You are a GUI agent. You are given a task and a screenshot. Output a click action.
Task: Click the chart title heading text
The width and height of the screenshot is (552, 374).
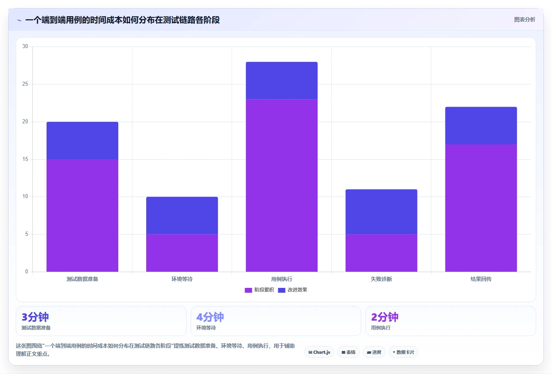(122, 20)
